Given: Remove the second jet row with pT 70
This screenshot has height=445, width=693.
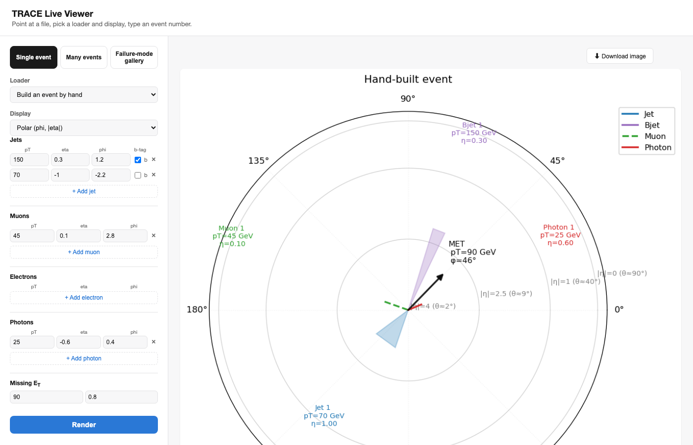Looking at the screenshot, I should point(153,175).
